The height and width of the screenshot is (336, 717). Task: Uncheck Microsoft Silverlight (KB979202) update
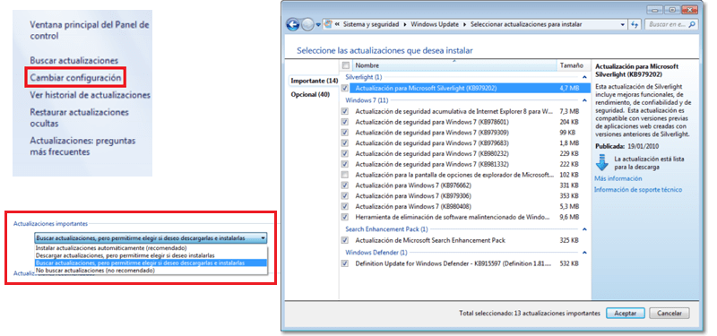pos(345,88)
